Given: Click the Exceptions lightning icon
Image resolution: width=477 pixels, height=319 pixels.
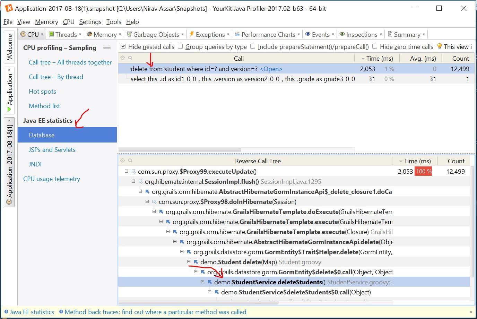Looking at the screenshot, I should pos(192,34).
